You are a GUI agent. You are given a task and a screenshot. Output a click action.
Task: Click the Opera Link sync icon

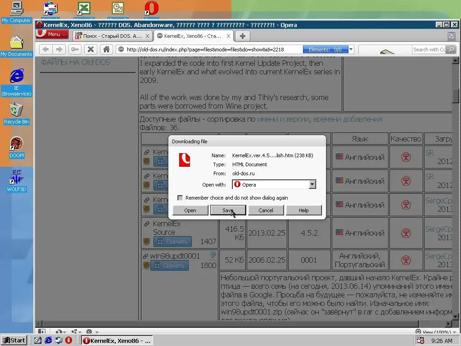point(60,332)
